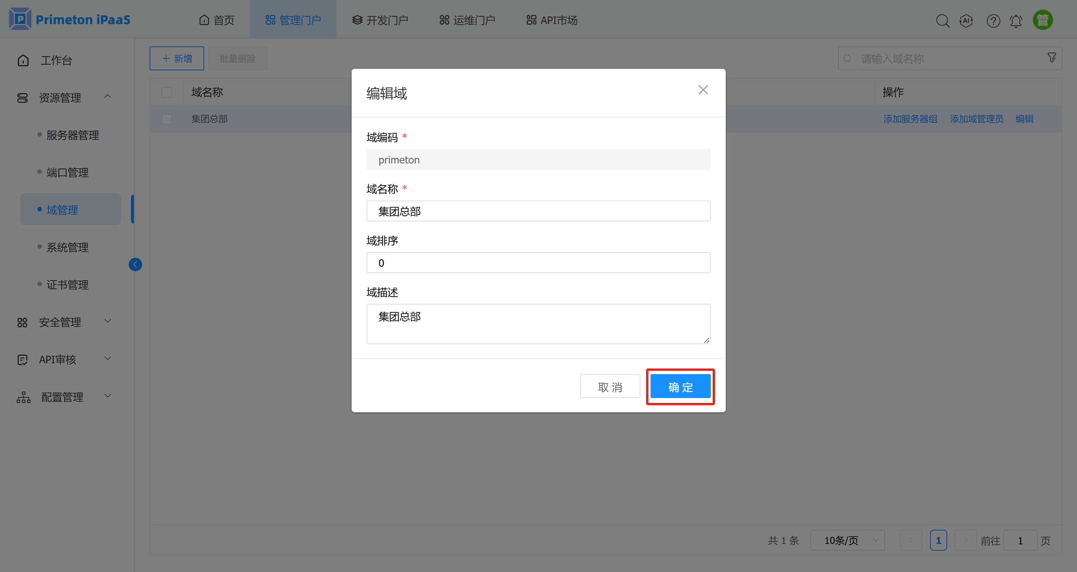
Task: Click the green admin avatar icon
Action: (x=1043, y=20)
